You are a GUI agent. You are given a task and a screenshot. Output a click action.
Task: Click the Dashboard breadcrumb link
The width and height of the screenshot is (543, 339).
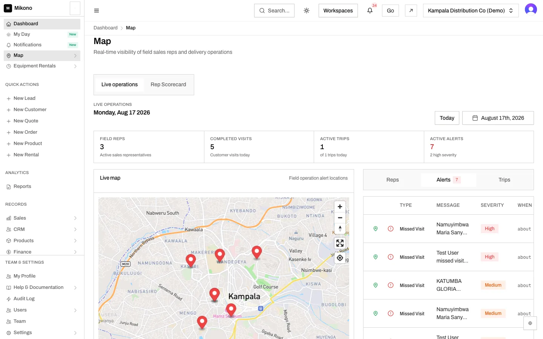coord(106,28)
